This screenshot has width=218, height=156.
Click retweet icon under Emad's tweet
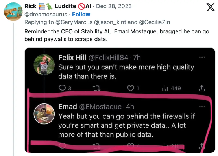click(96, 146)
